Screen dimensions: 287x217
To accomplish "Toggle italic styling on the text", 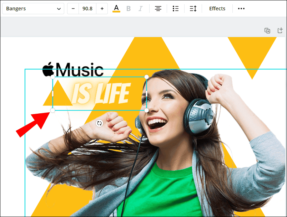I will point(141,8).
